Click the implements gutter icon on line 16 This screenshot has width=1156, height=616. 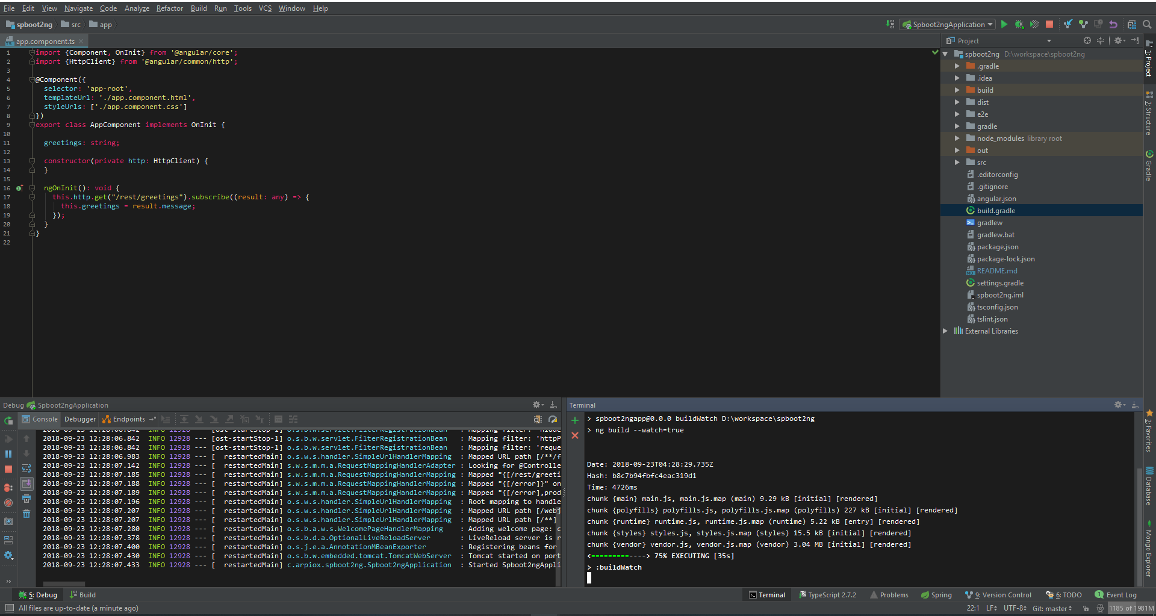coord(19,188)
